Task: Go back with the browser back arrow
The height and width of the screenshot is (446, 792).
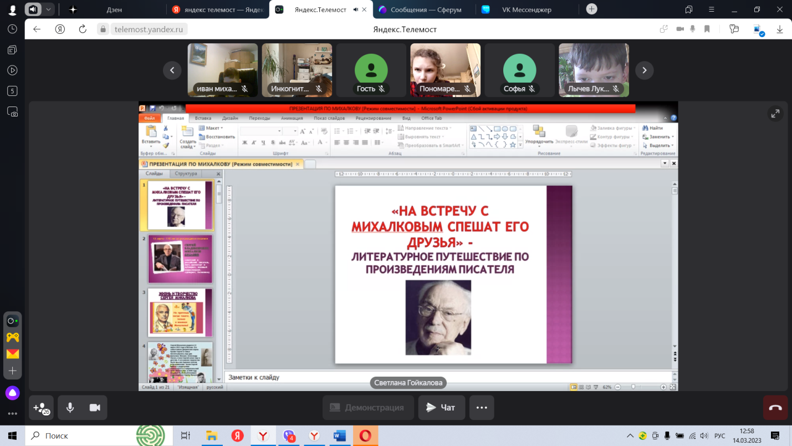Action: (37, 29)
